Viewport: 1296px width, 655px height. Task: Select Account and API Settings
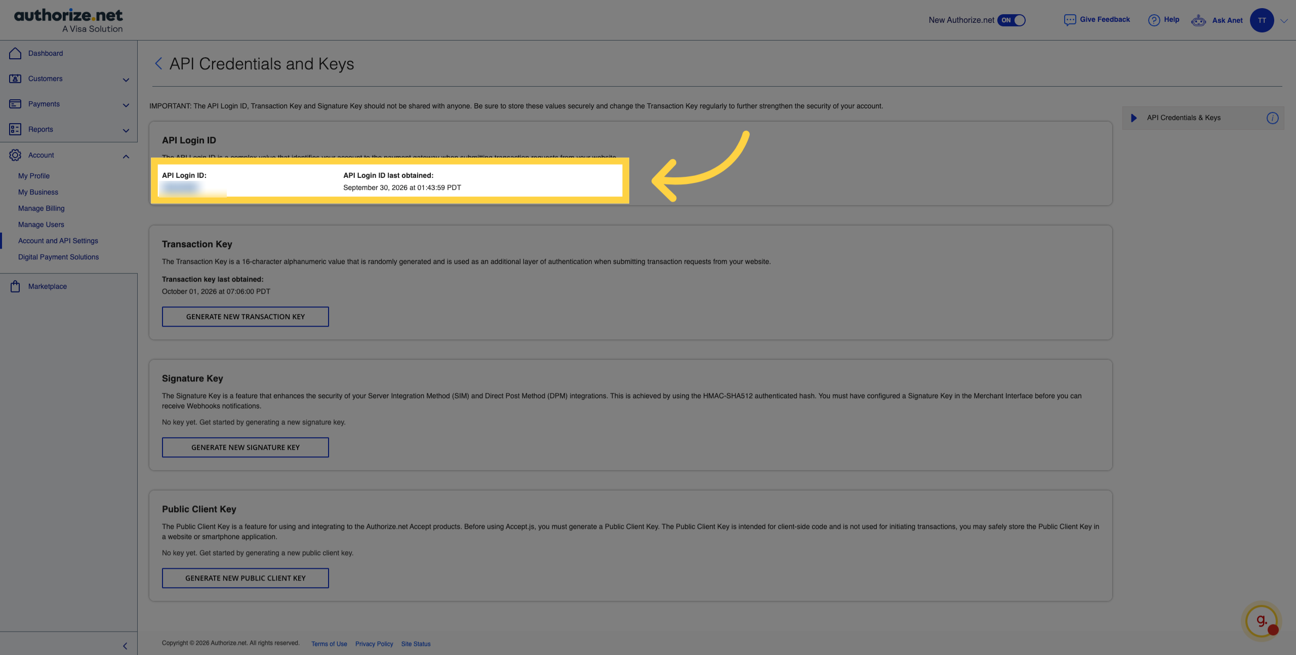click(58, 241)
